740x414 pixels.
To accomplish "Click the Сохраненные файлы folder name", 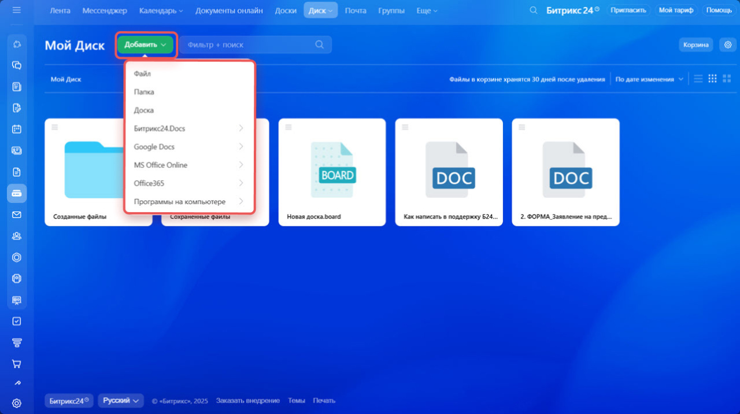I will pos(200,217).
